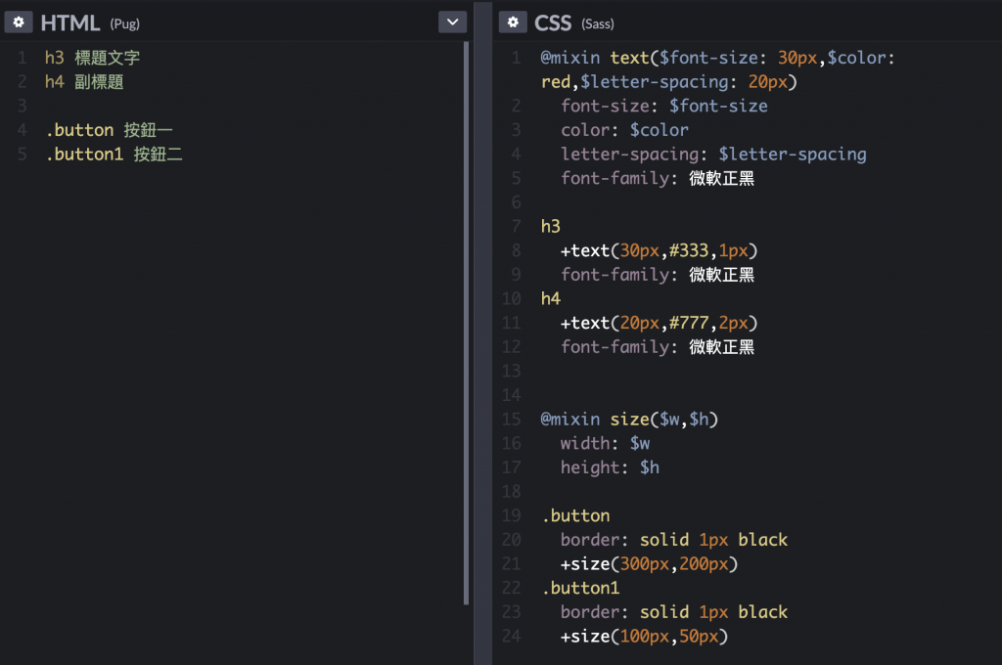Click 'letter-spacing: $letter-spacing' line in CSS

click(x=713, y=155)
